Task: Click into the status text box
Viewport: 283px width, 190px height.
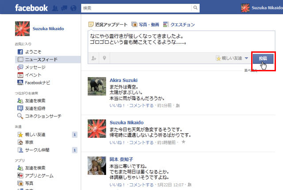Action: pyautogui.click(x=181, y=42)
